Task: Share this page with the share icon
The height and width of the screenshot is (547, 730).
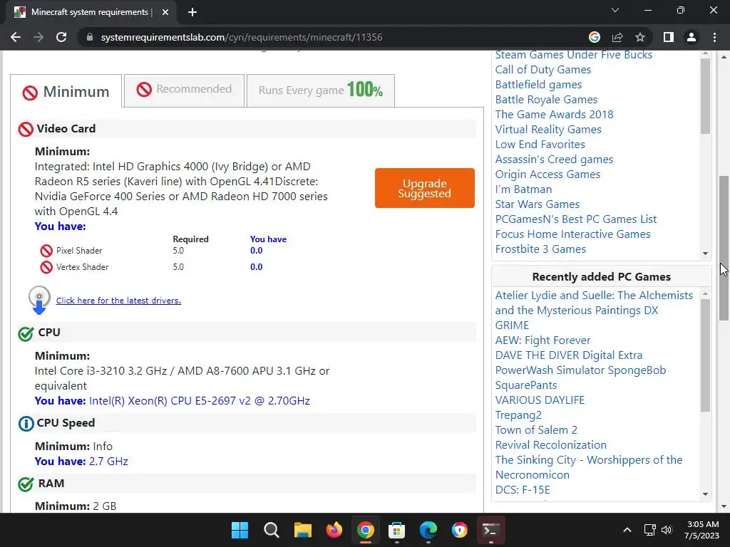Action: point(617,37)
